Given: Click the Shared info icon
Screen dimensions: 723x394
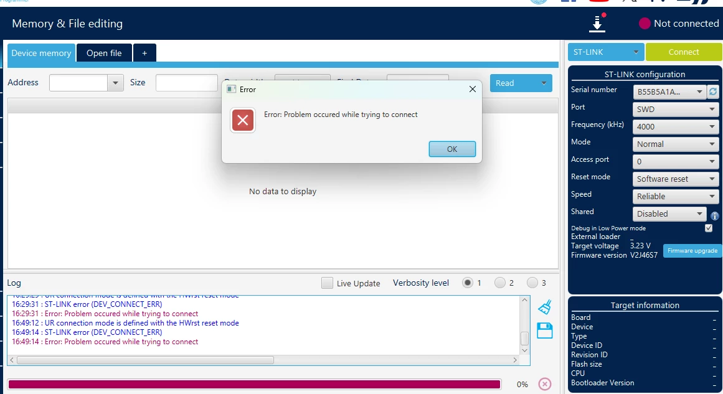Looking at the screenshot, I should click(715, 215).
